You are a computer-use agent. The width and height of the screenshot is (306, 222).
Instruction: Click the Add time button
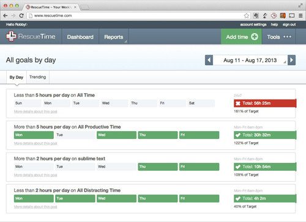coord(241,37)
